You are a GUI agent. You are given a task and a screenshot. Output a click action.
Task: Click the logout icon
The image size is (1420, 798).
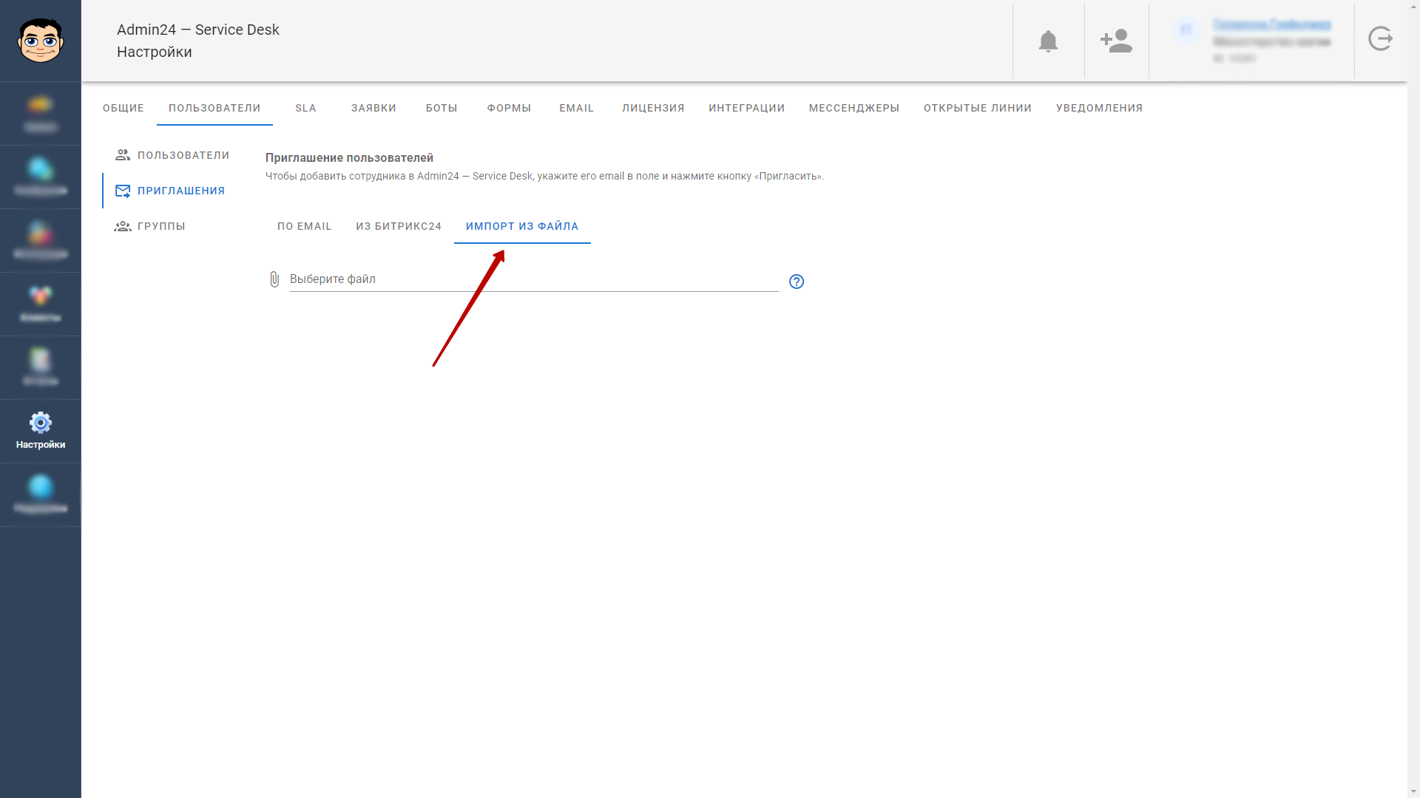point(1380,38)
